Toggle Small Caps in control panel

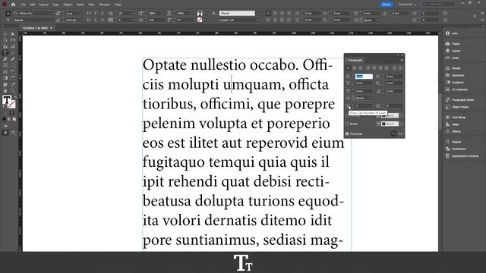[89, 20]
